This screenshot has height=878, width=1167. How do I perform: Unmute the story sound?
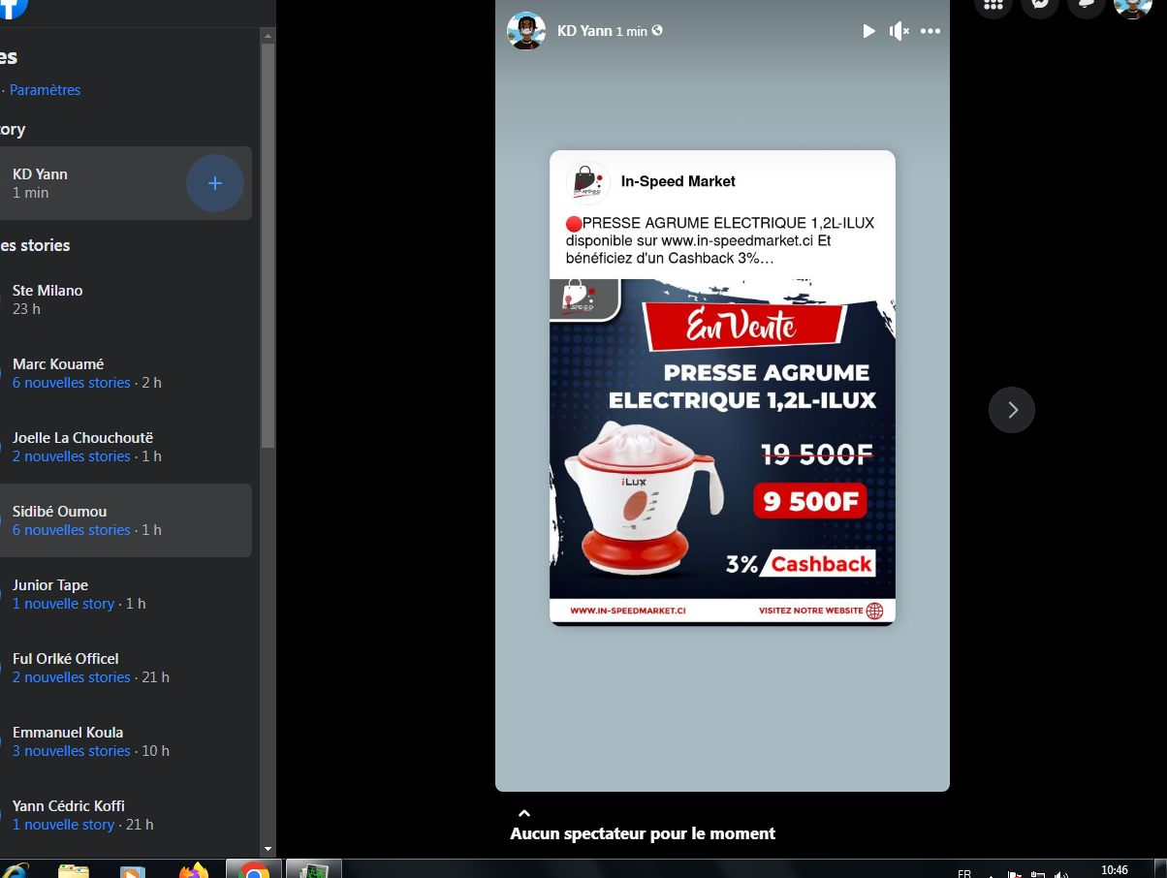[899, 31]
